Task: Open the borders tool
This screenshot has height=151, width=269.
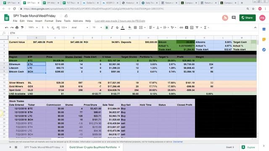Action: (x=135, y=28)
